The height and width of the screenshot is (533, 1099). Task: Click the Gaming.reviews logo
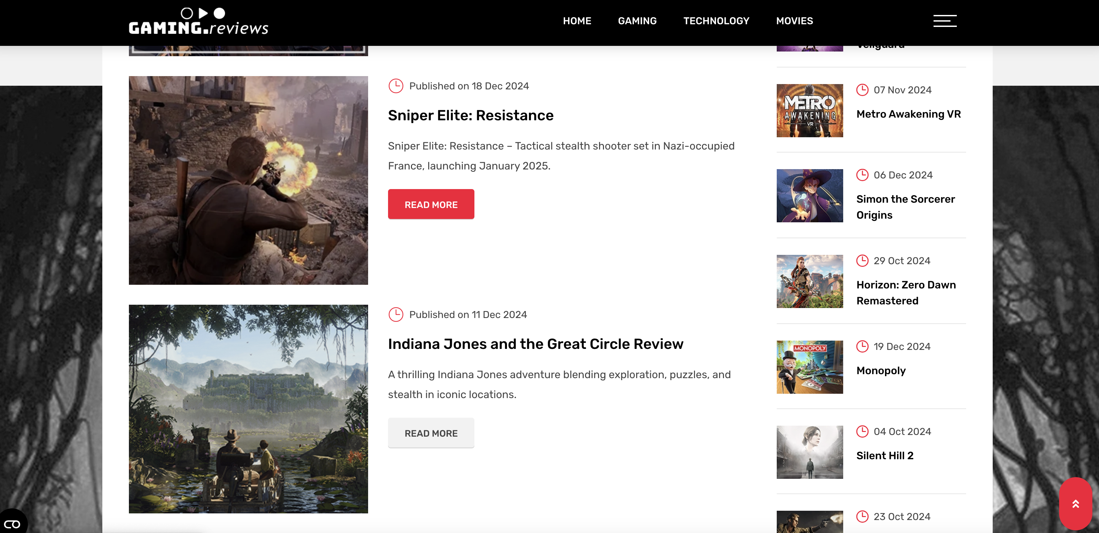(x=198, y=21)
